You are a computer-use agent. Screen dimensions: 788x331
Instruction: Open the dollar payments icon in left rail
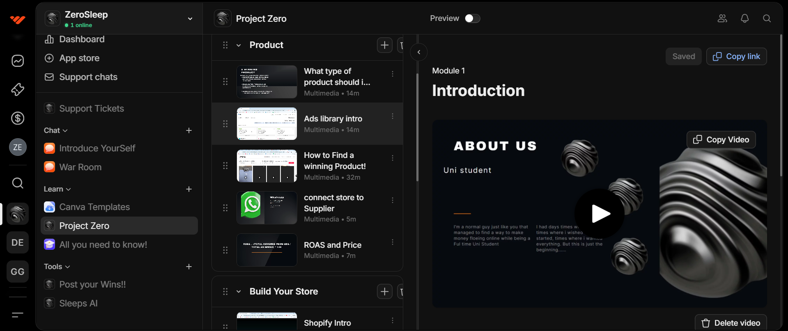18,118
